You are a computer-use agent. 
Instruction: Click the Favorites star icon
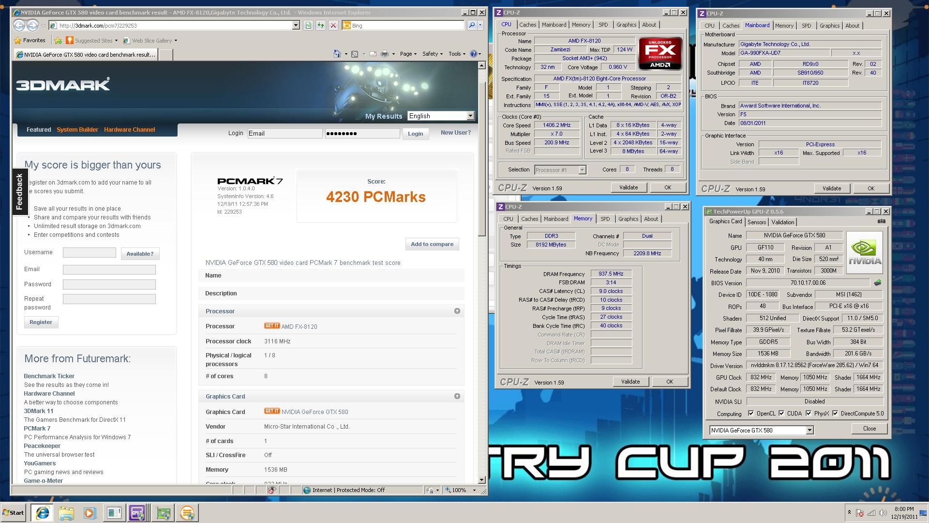18,41
